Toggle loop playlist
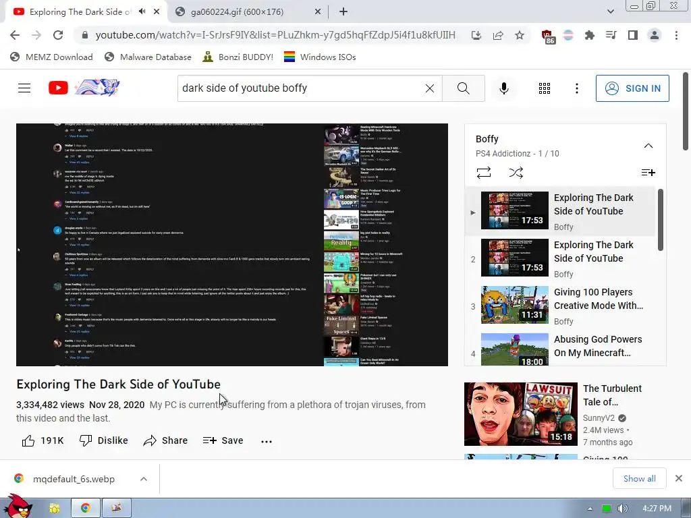This screenshot has width=691, height=518. click(483, 173)
